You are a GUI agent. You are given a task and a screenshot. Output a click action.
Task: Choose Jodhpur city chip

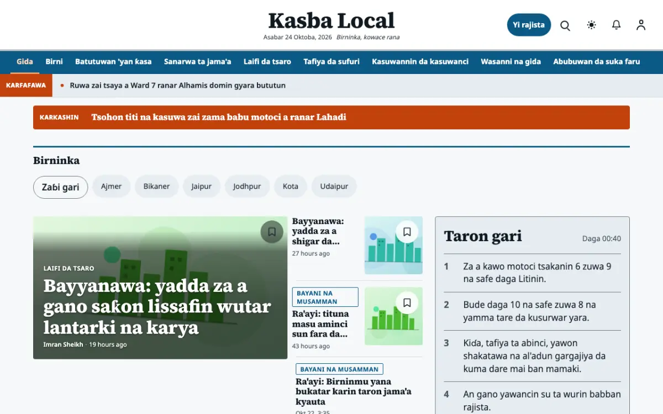[247, 187]
